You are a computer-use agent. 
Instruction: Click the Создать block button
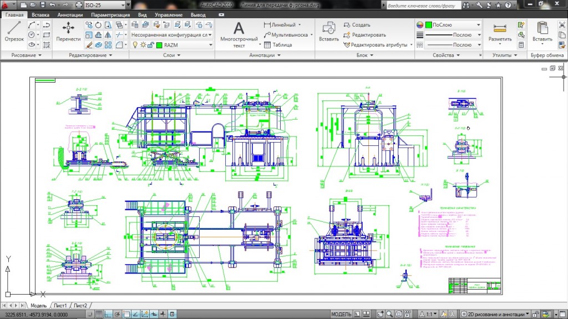coord(357,24)
